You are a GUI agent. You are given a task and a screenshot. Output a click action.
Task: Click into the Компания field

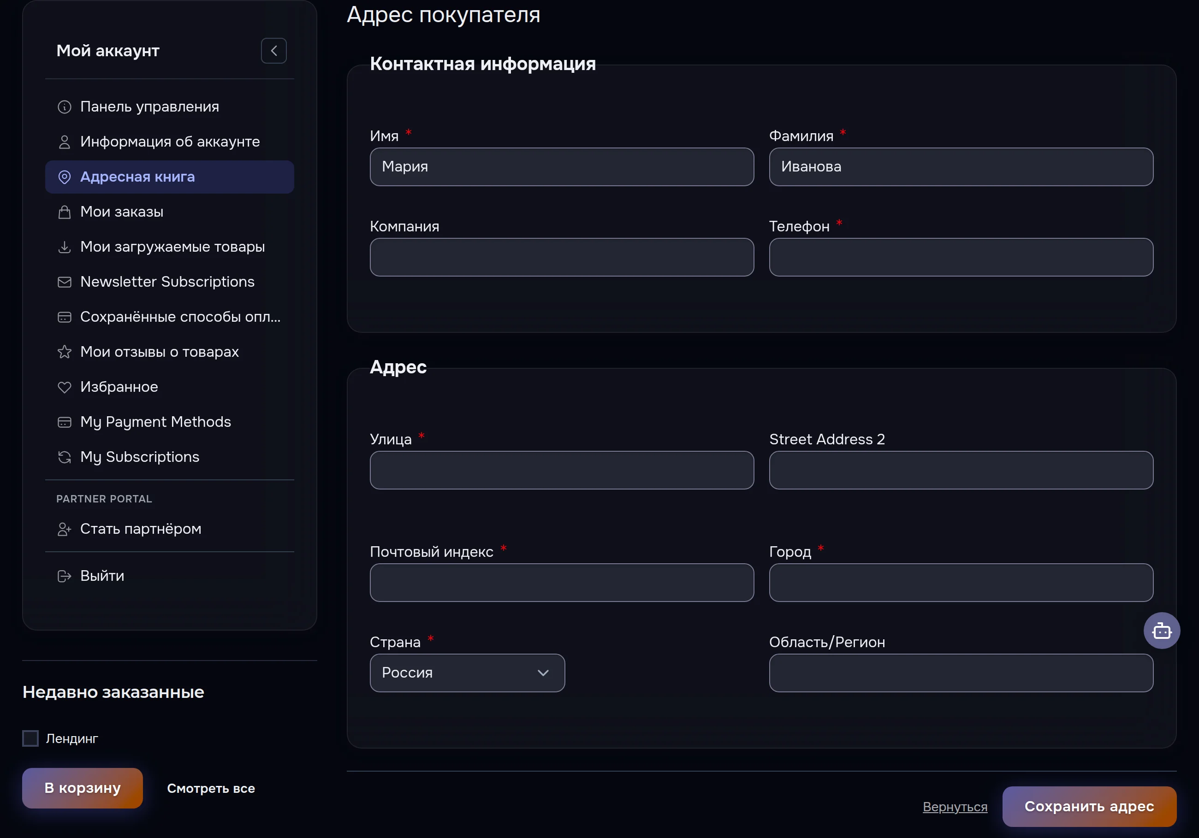[562, 257]
